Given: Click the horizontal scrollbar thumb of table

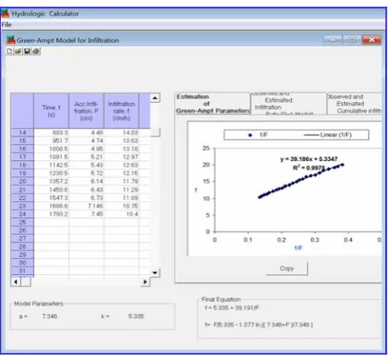Looking at the screenshot, I should click(x=25, y=281).
